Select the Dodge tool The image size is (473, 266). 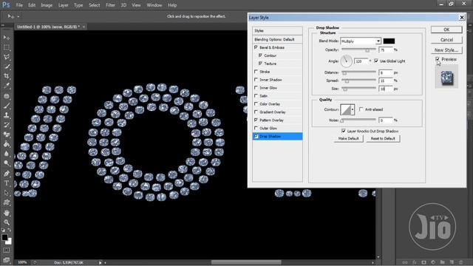tap(7, 163)
